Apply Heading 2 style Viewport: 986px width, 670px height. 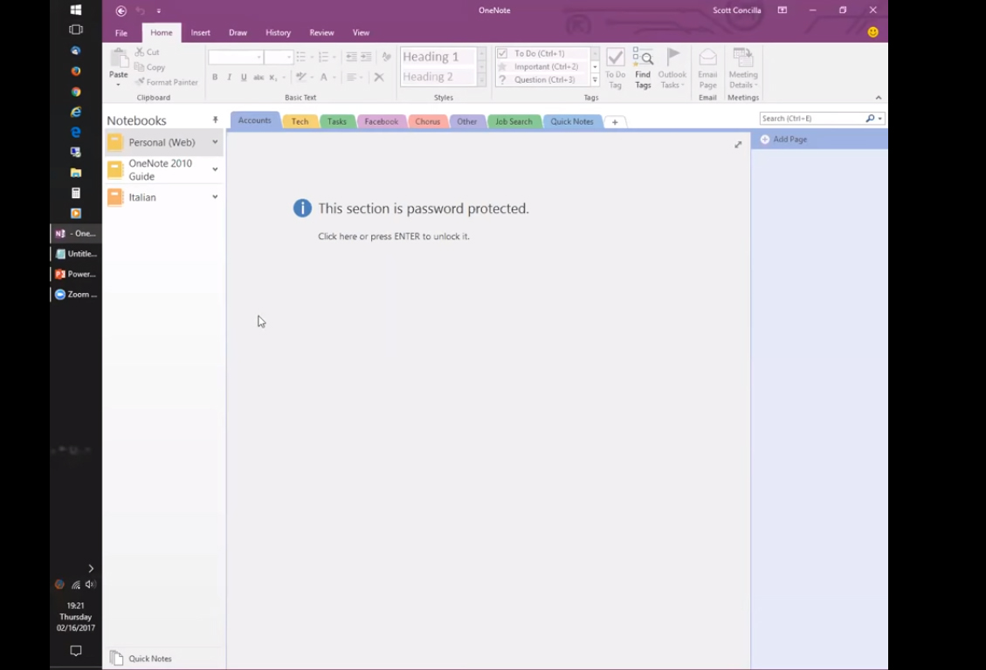click(x=438, y=77)
